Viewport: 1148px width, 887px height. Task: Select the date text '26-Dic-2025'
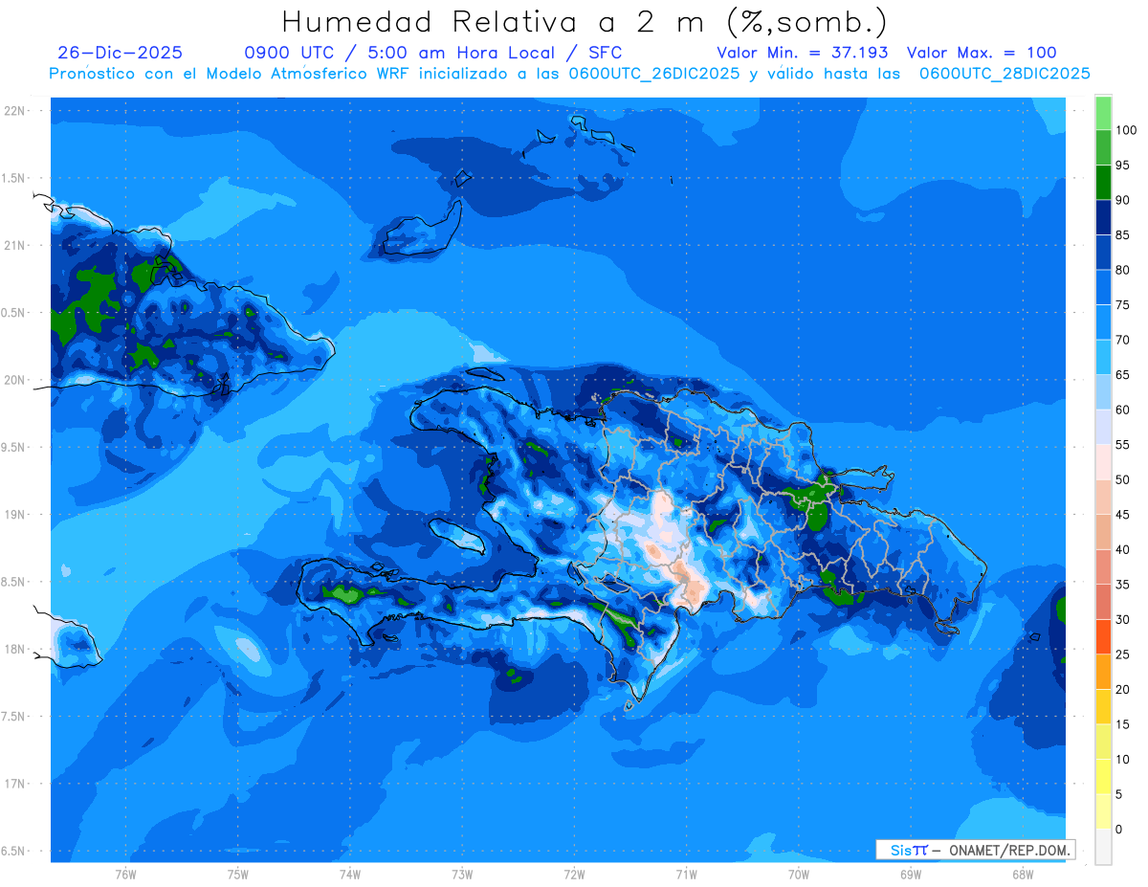pyautogui.click(x=120, y=53)
